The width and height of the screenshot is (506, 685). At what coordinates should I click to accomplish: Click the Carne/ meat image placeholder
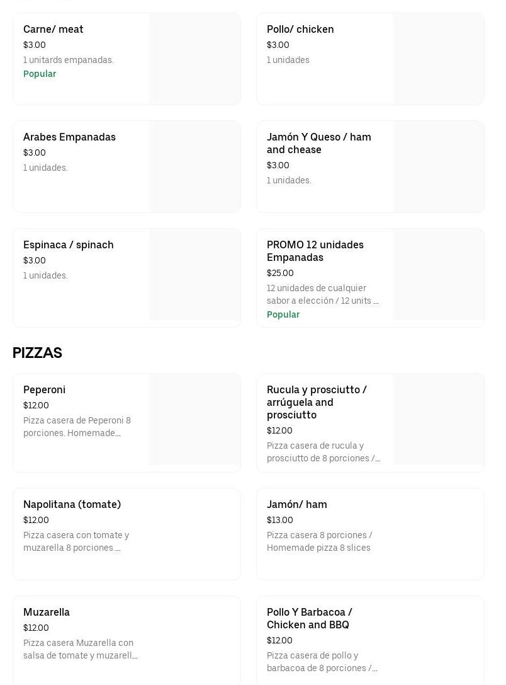(x=195, y=59)
